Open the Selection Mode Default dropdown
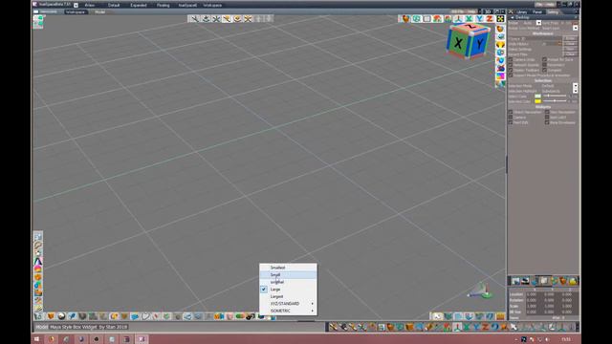This screenshot has width=612, height=344. tap(575, 86)
